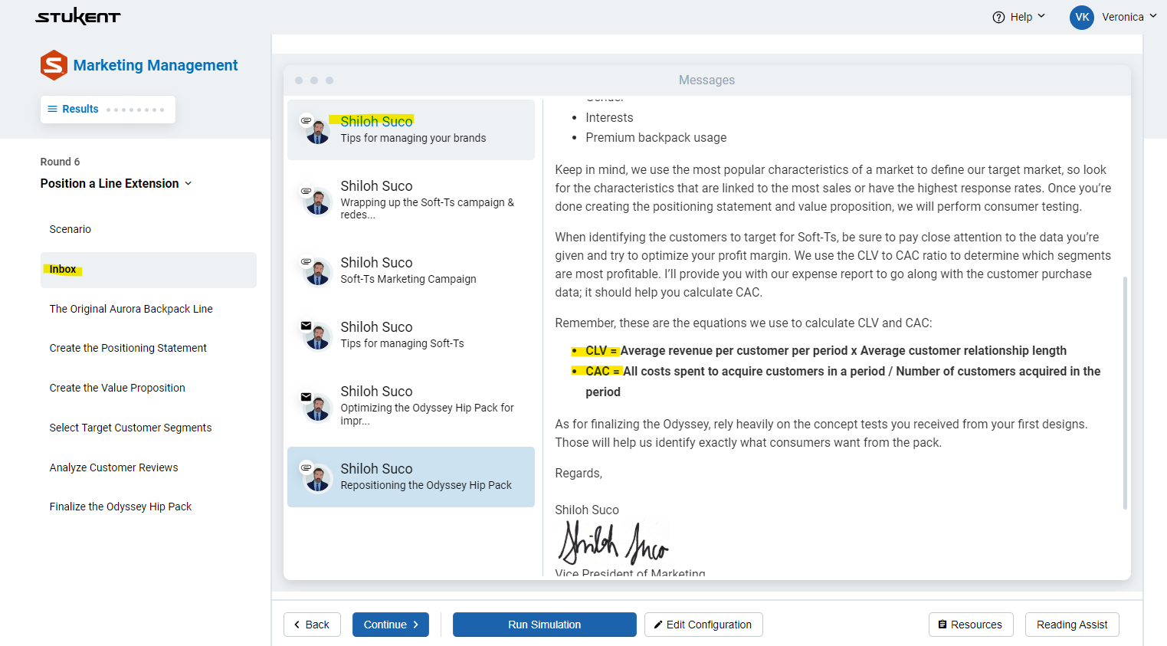This screenshot has height=646, width=1167.
Task: Open message Soft-Ts Marketing Campaign
Action: coord(411,271)
